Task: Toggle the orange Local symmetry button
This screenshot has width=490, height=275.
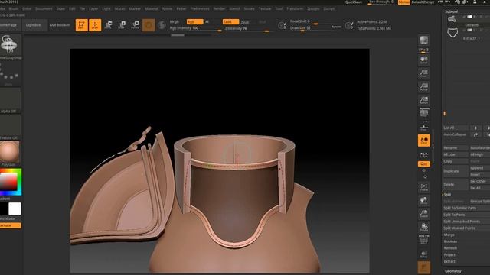Action: [424, 141]
